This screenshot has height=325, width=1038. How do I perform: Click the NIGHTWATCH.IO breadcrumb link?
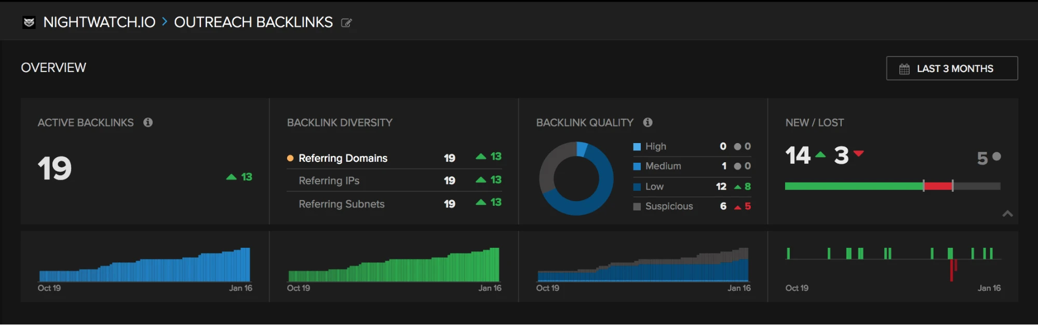coord(99,22)
